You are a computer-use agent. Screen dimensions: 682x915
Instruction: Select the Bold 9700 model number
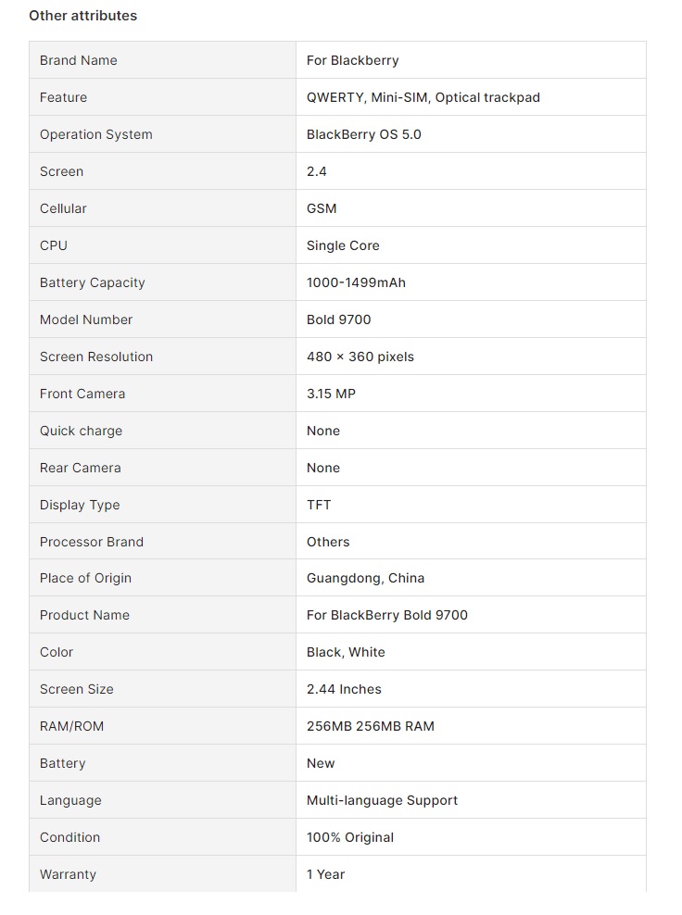(338, 320)
